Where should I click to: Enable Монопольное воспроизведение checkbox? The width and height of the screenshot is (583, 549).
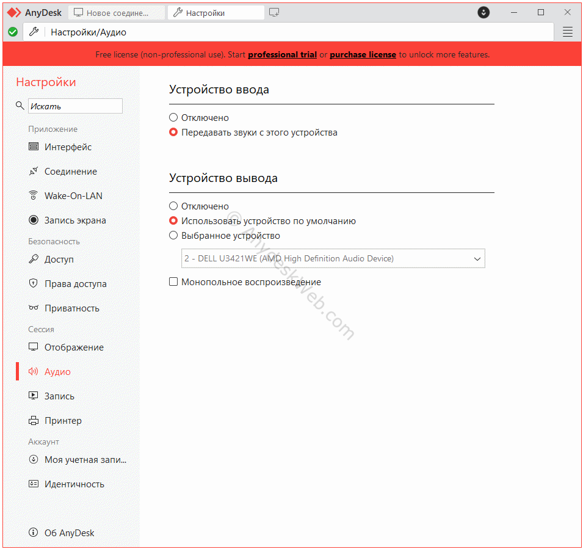pos(173,282)
